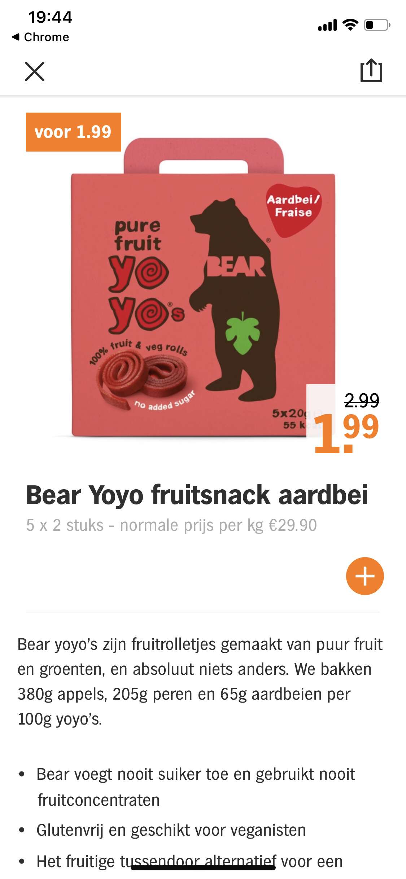The height and width of the screenshot is (879, 406).
Task: Tap the 19:44 clock in status bar
Action: pos(50,17)
